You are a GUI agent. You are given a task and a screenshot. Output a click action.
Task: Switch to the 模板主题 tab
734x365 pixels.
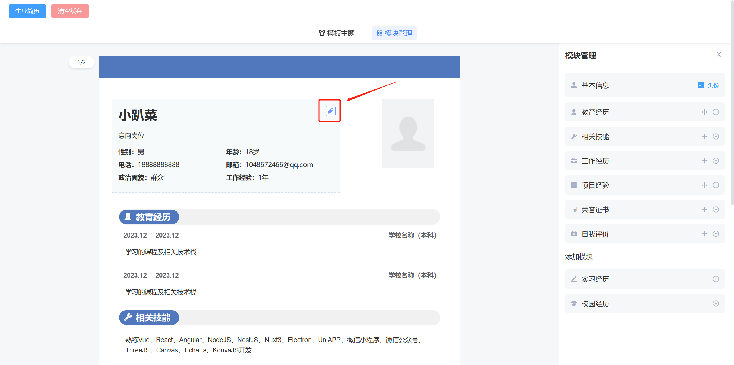[337, 33]
